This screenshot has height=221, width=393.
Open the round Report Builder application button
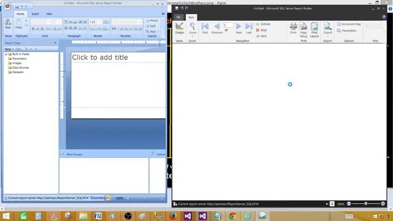pyautogui.click(x=7, y=6)
